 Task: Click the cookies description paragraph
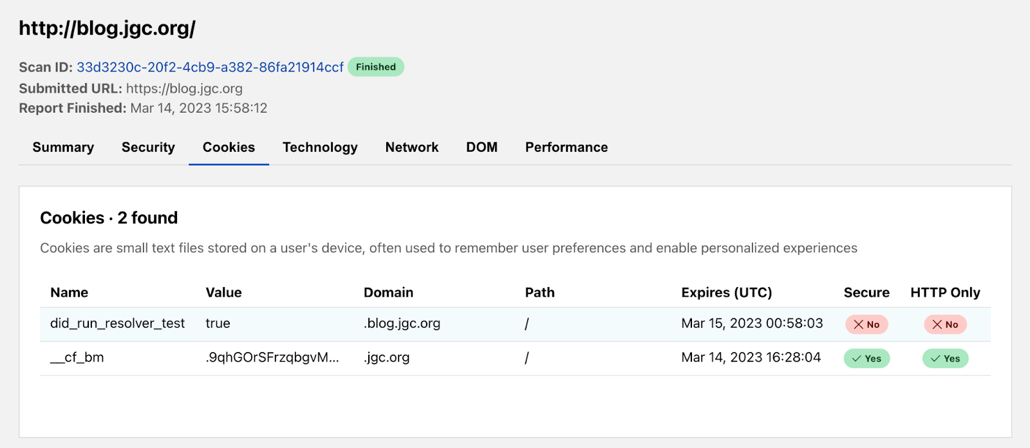tap(449, 248)
